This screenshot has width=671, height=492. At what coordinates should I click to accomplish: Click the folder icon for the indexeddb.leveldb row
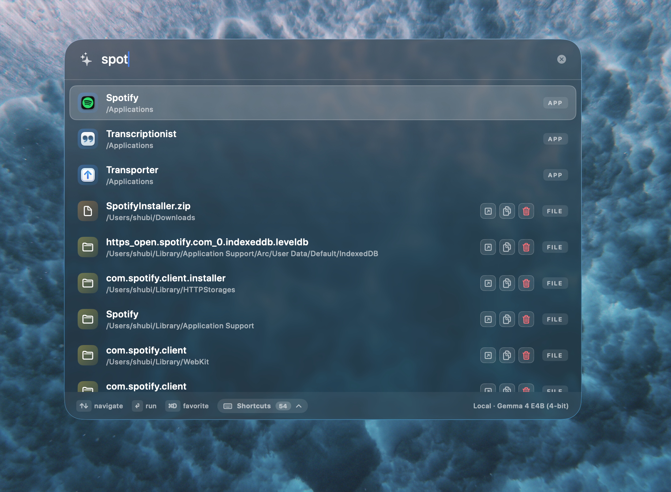pyautogui.click(x=88, y=247)
